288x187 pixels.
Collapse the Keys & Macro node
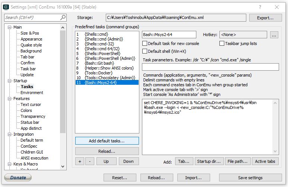pos(9,164)
